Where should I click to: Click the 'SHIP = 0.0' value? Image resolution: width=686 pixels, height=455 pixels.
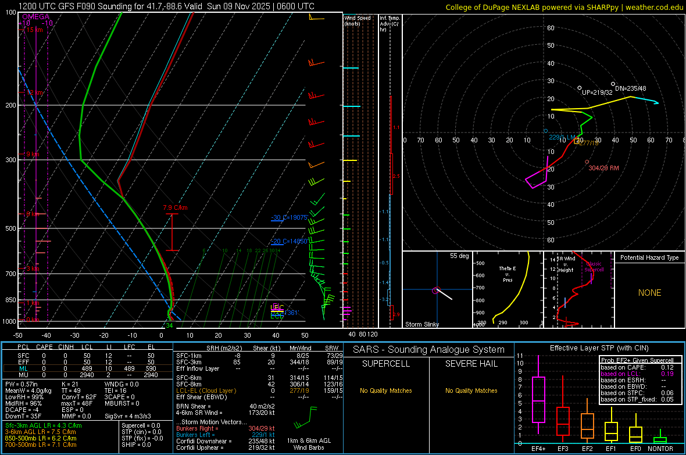coord(136,445)
